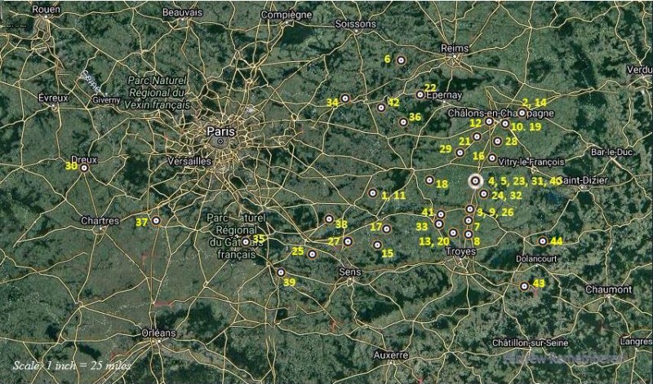Screen dimensions: 653x384
Task: Click the map marker numbered 6
Action: point(401,60)
